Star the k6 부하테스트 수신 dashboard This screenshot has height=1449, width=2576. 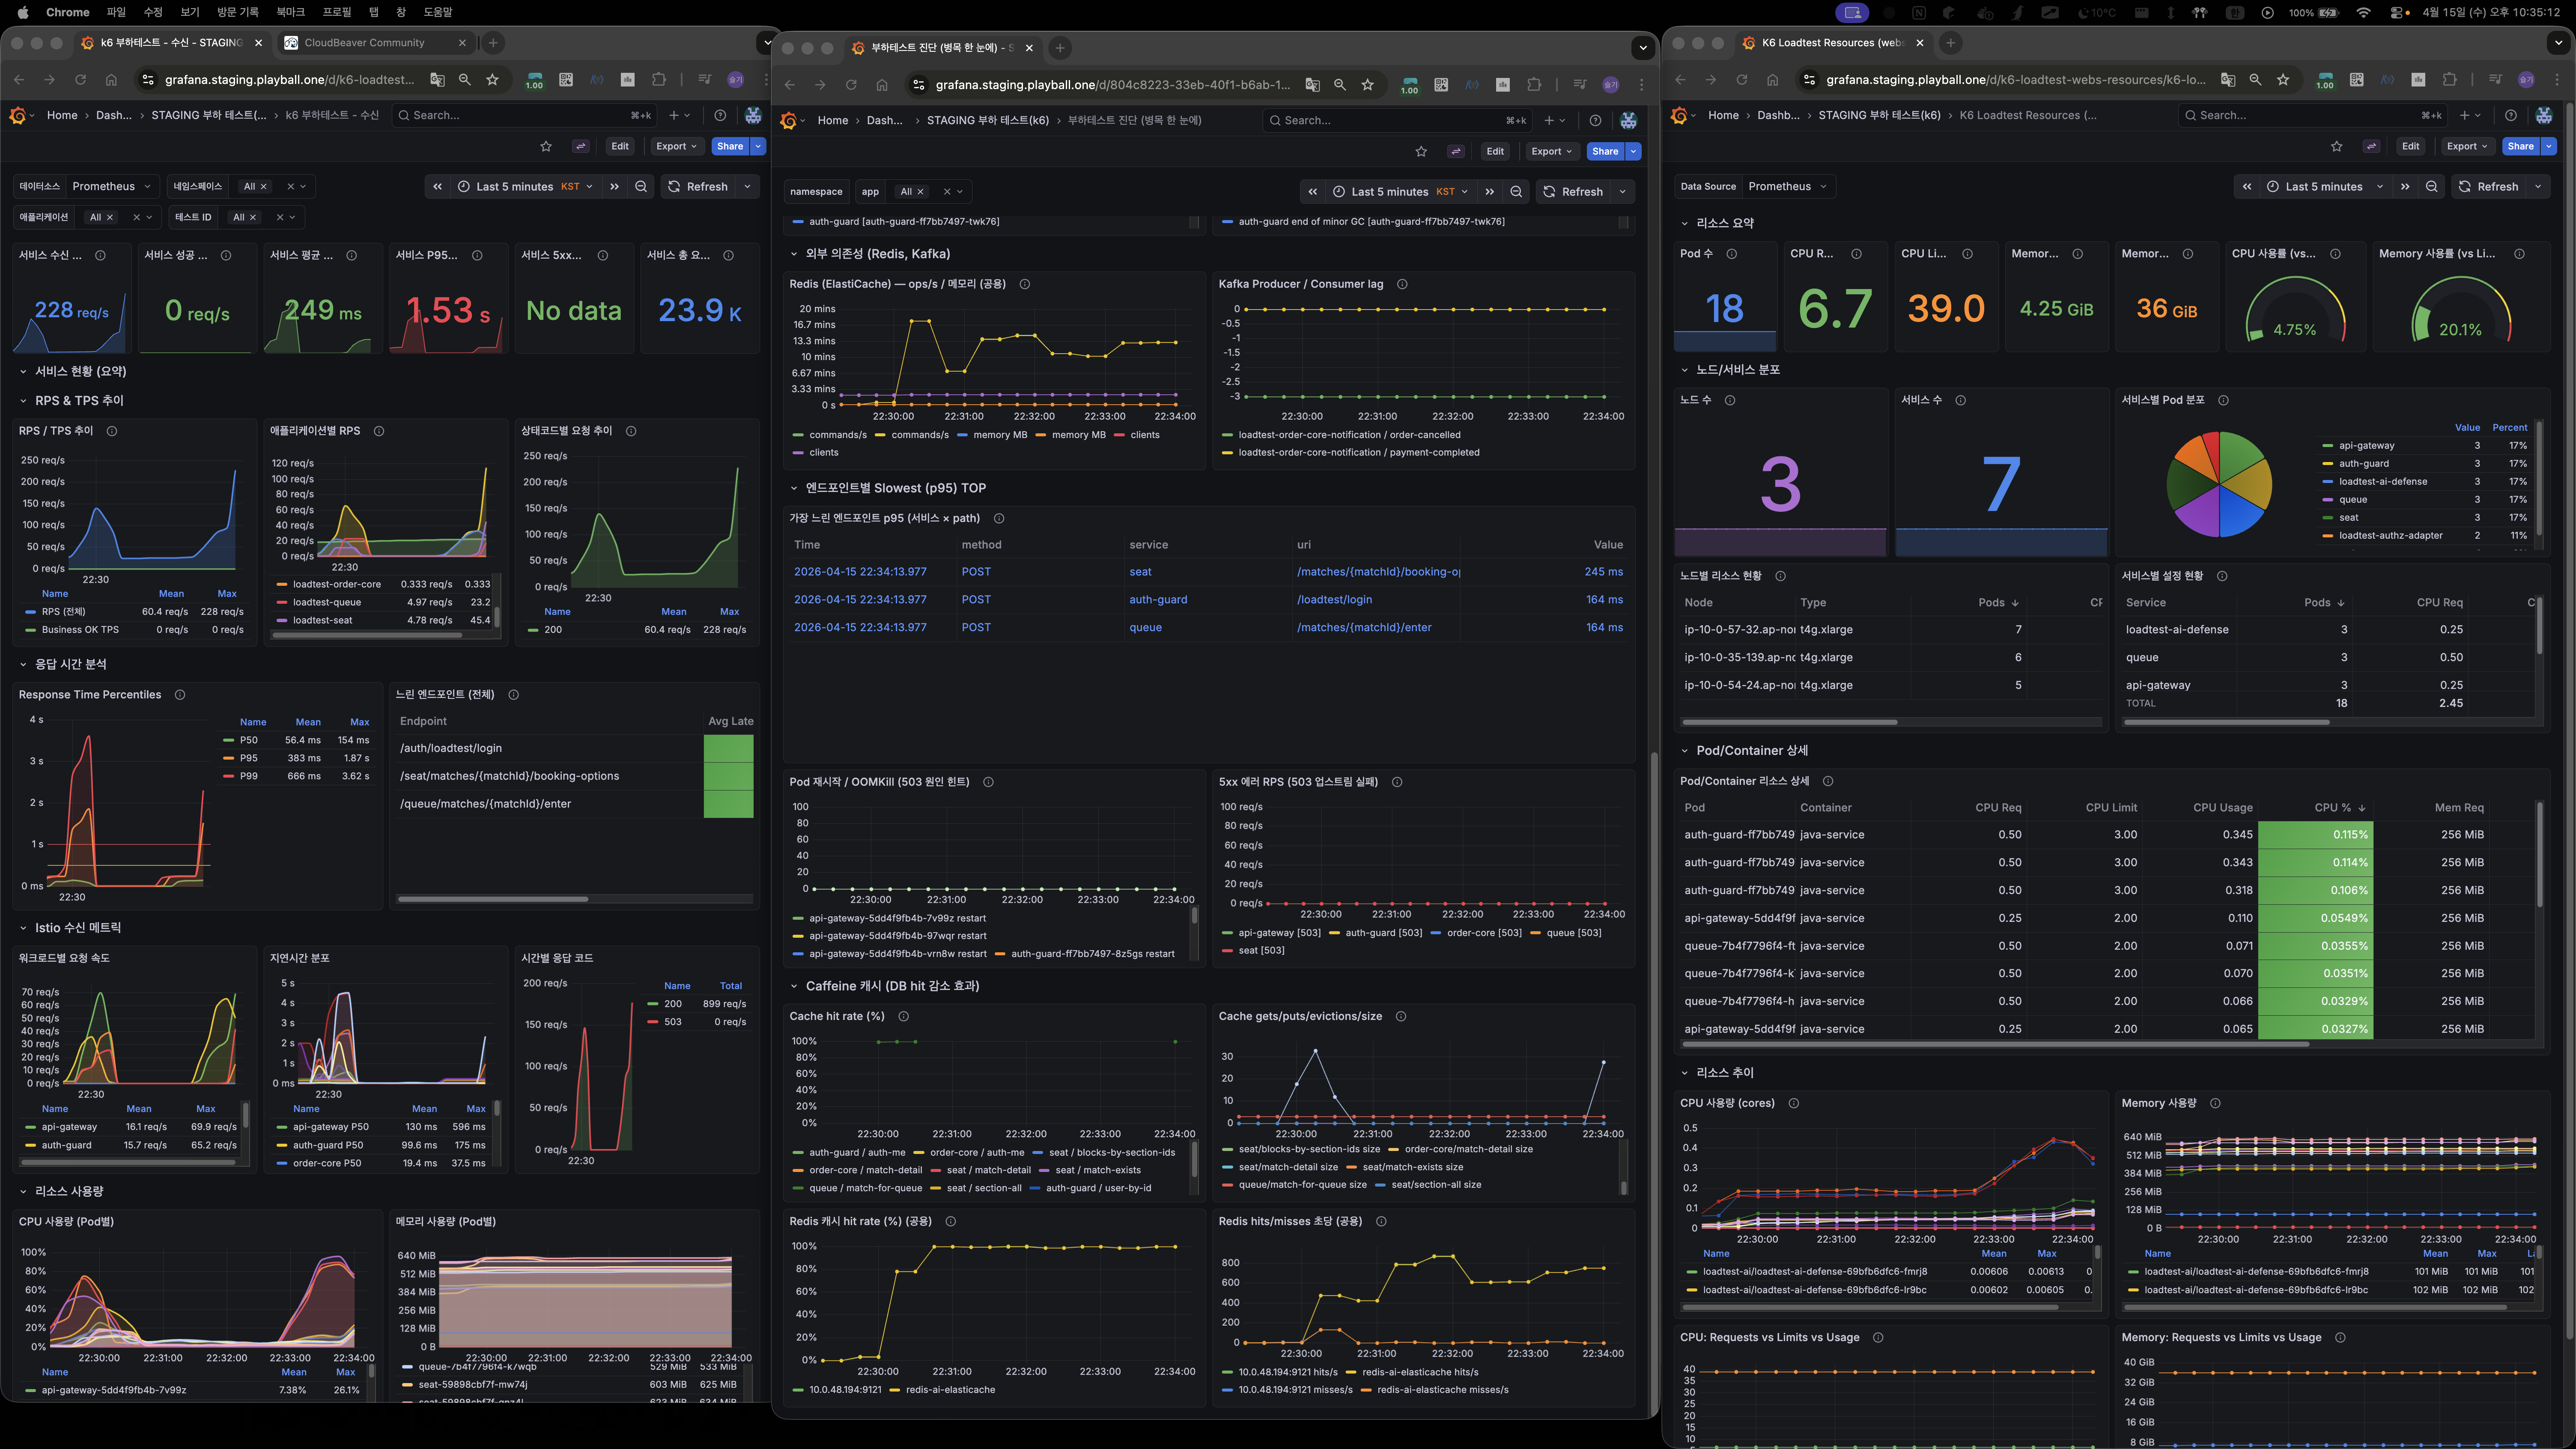[x=546, y=146]
